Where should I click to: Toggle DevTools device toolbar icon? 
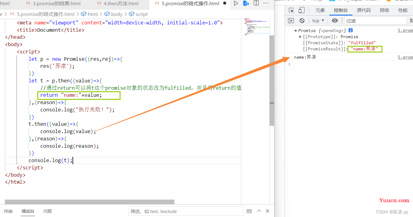[x=301, y=10]
